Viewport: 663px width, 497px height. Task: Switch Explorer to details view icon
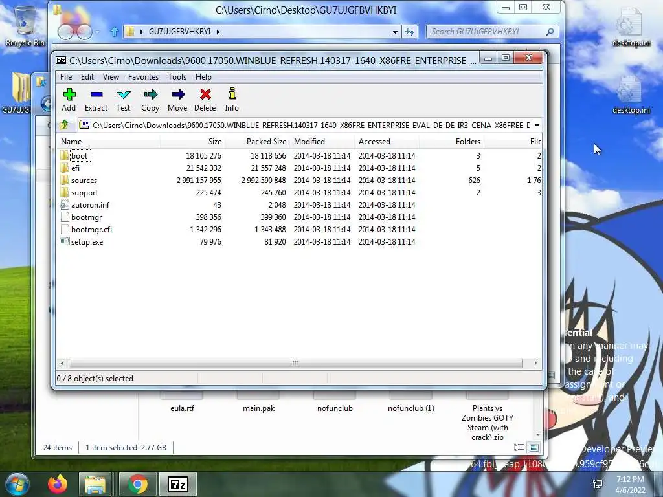click(x=519, y=447)
